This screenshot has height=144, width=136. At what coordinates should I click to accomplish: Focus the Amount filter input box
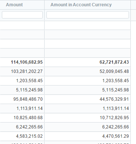(x=22, y=15)
